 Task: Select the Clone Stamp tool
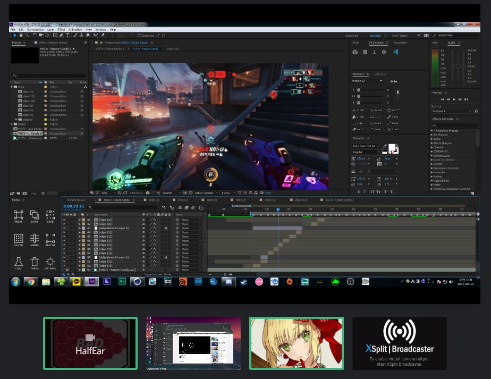81,36
